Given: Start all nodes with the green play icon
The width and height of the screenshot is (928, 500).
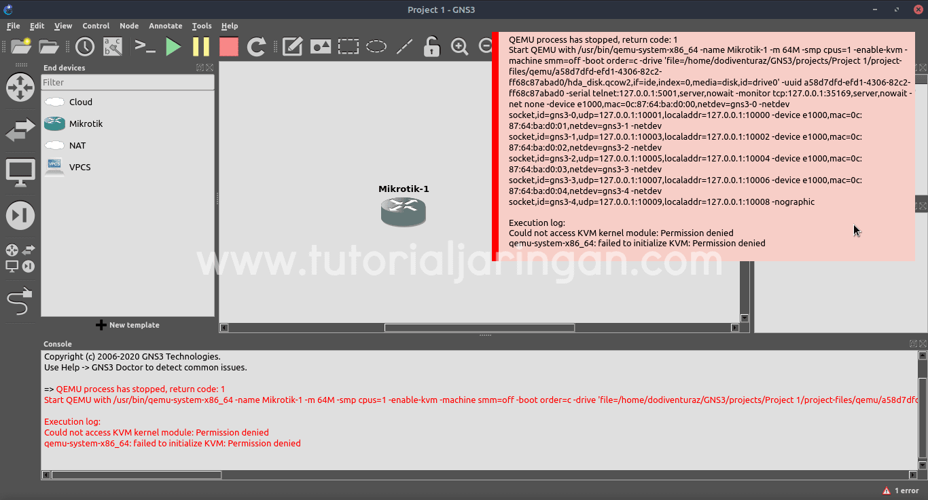Looking at the screenshot, I should click(173, 47).
